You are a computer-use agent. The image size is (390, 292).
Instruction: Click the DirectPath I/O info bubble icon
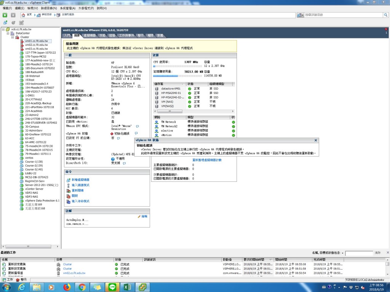pyautogui.click(x=125, y=163)
